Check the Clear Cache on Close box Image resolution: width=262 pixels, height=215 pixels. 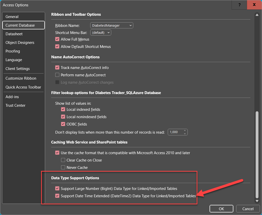tap(63, 160)
